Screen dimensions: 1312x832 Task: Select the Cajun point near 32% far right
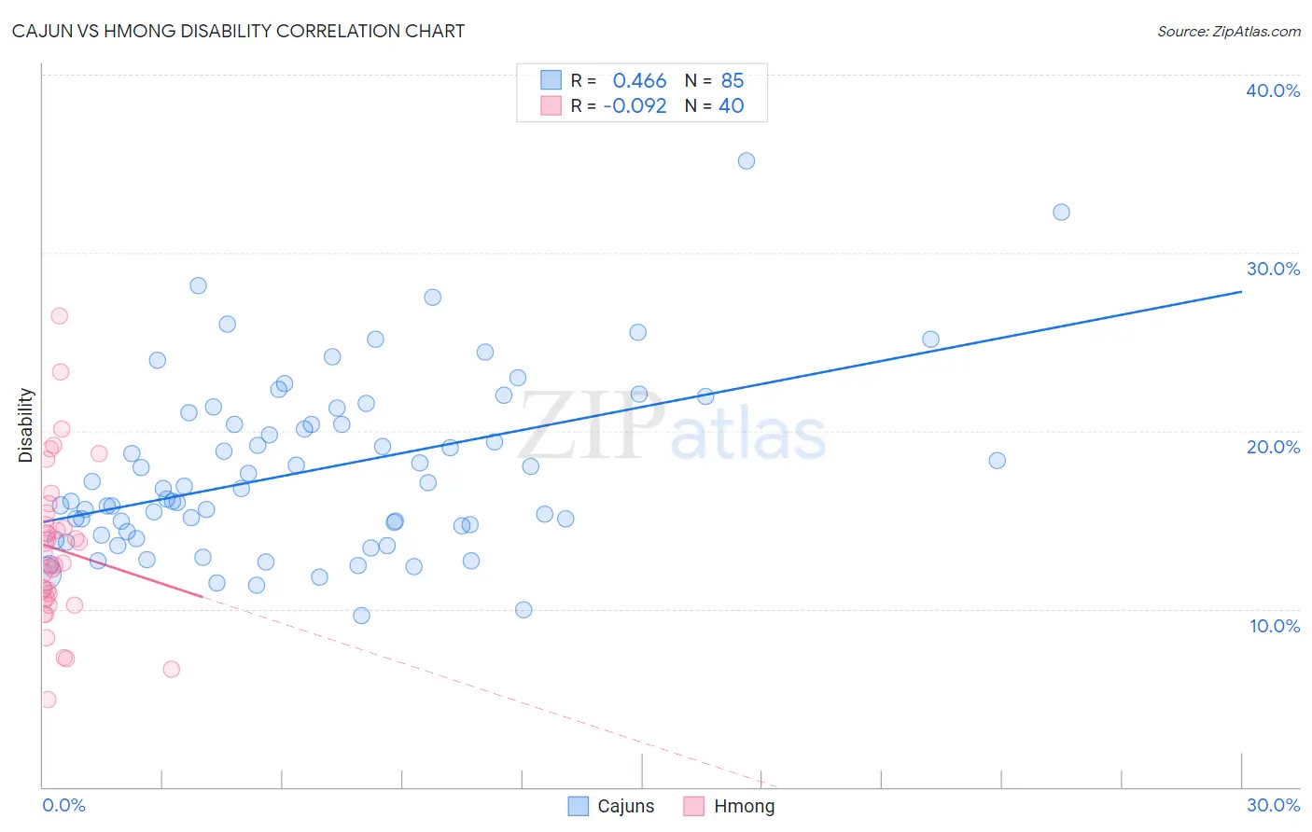(x=1061, y=212)
